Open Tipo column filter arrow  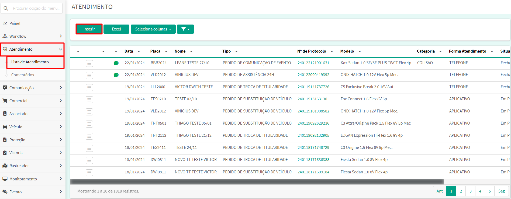(x=236, y=52)
